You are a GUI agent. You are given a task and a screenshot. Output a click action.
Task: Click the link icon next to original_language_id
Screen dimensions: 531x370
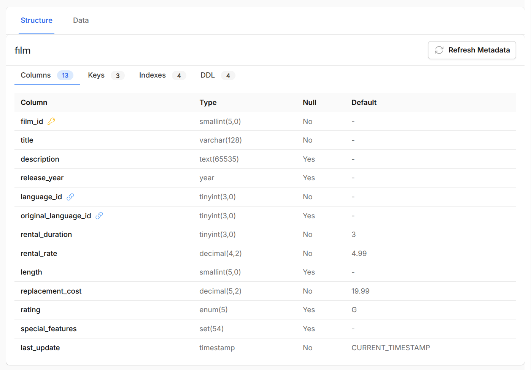[x=99, y=216]
